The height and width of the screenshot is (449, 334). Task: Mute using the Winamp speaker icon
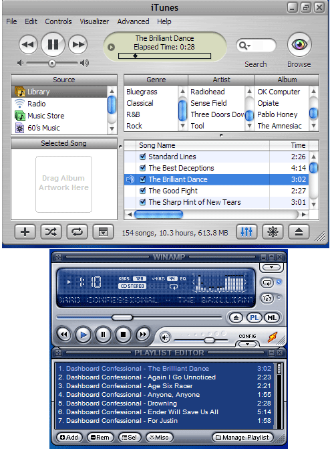pyautogui.click(x=165, y=338)
